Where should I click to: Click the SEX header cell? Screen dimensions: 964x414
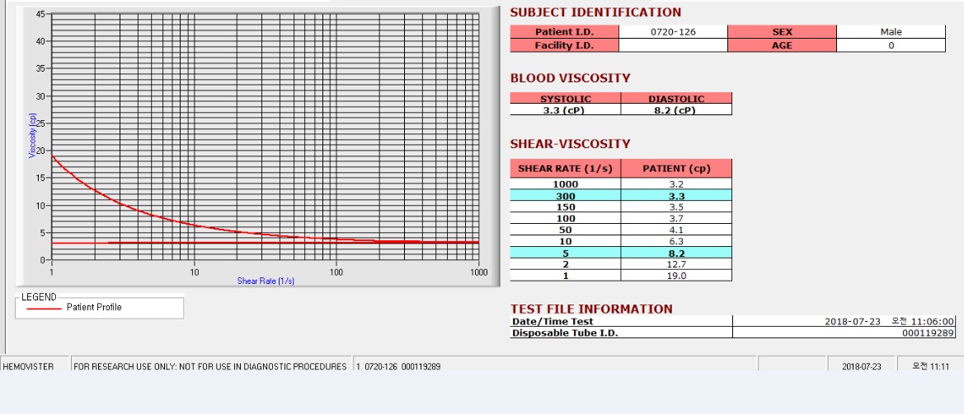click(x=782, y=32)
